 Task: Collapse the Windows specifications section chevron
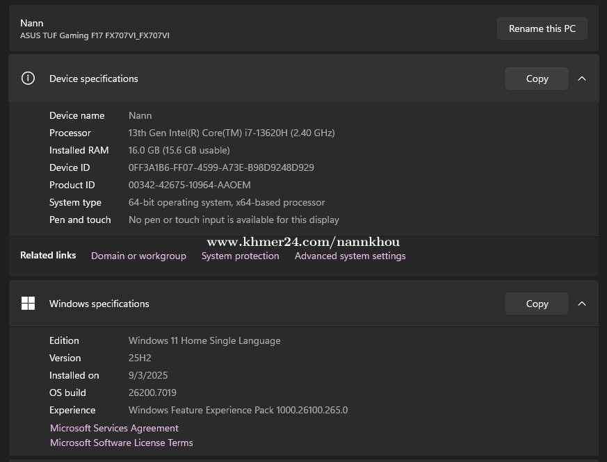[582, 304]
